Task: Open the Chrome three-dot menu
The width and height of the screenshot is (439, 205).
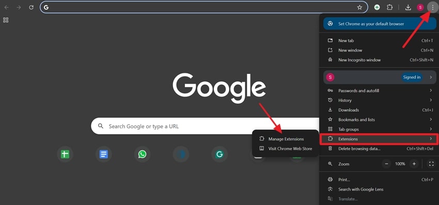Action: [433, 8]
